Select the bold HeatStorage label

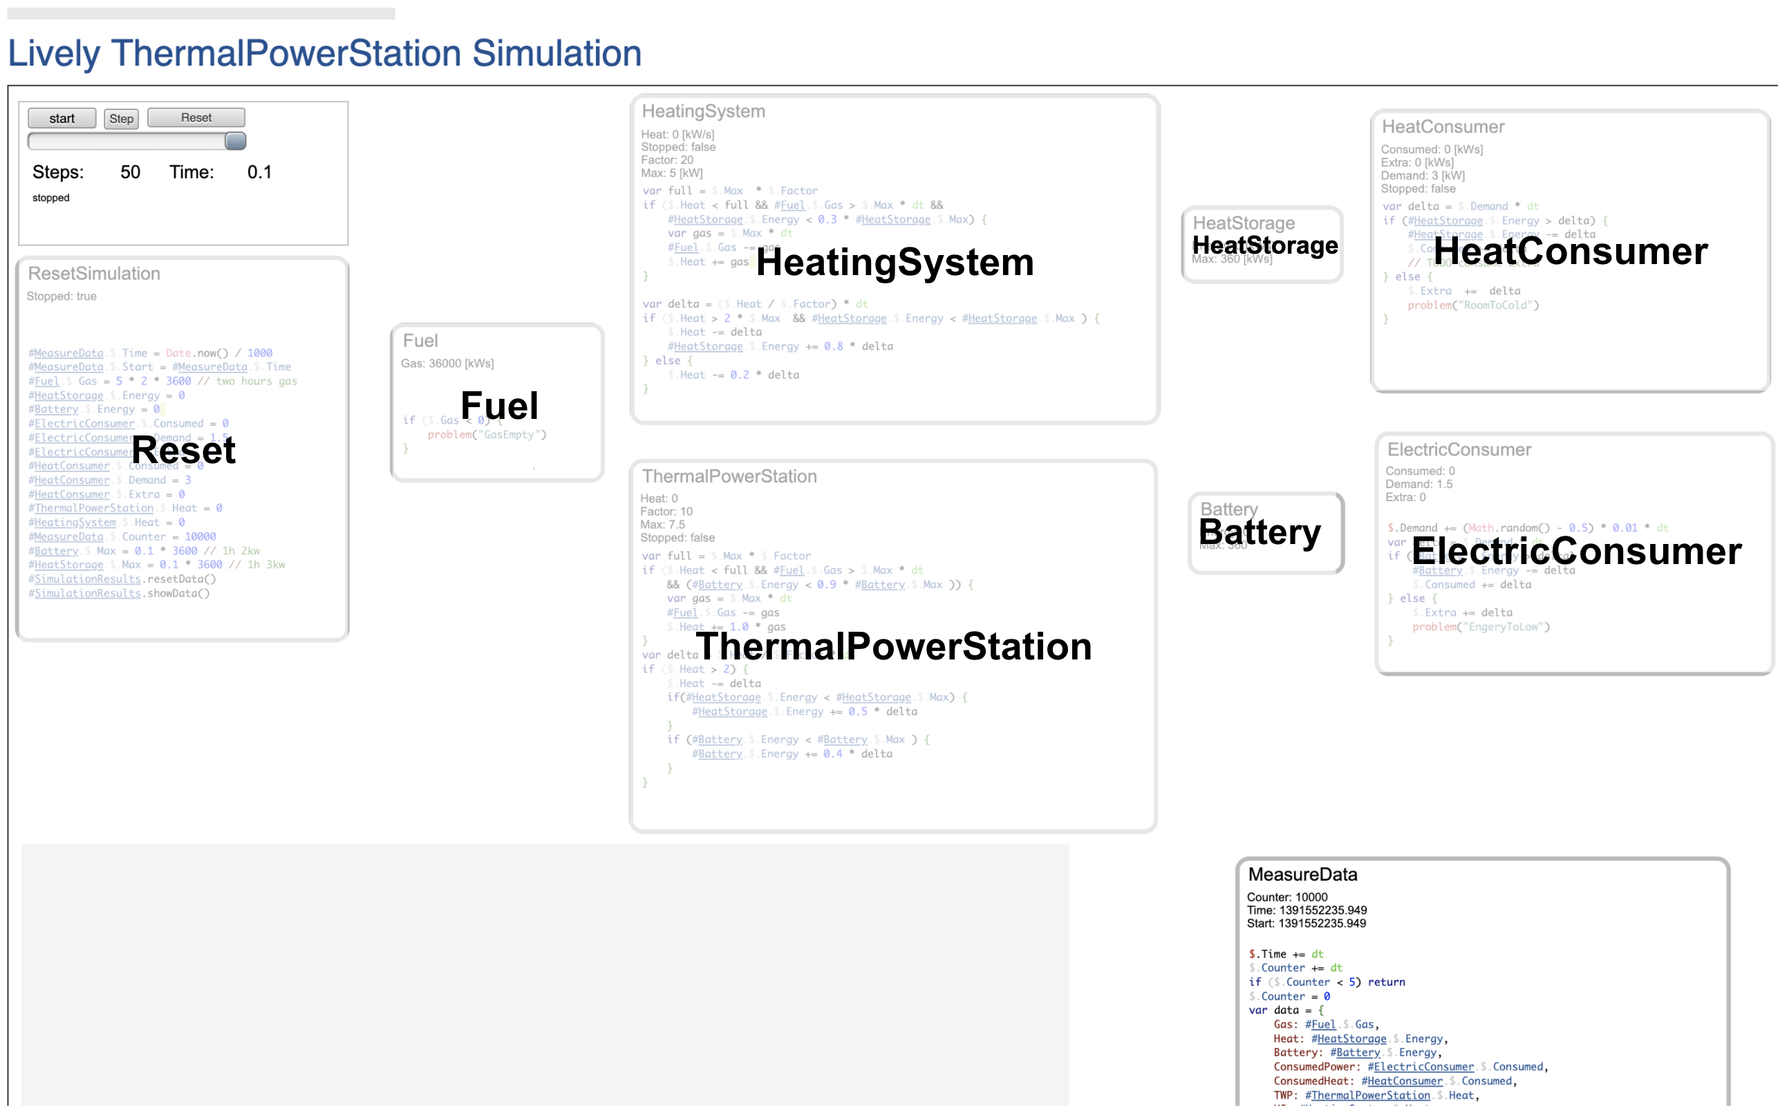coord(1264,246)
